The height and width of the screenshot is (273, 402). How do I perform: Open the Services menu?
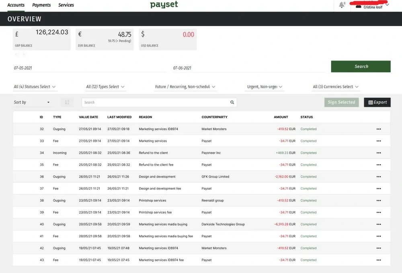click(x=66, y=5)
